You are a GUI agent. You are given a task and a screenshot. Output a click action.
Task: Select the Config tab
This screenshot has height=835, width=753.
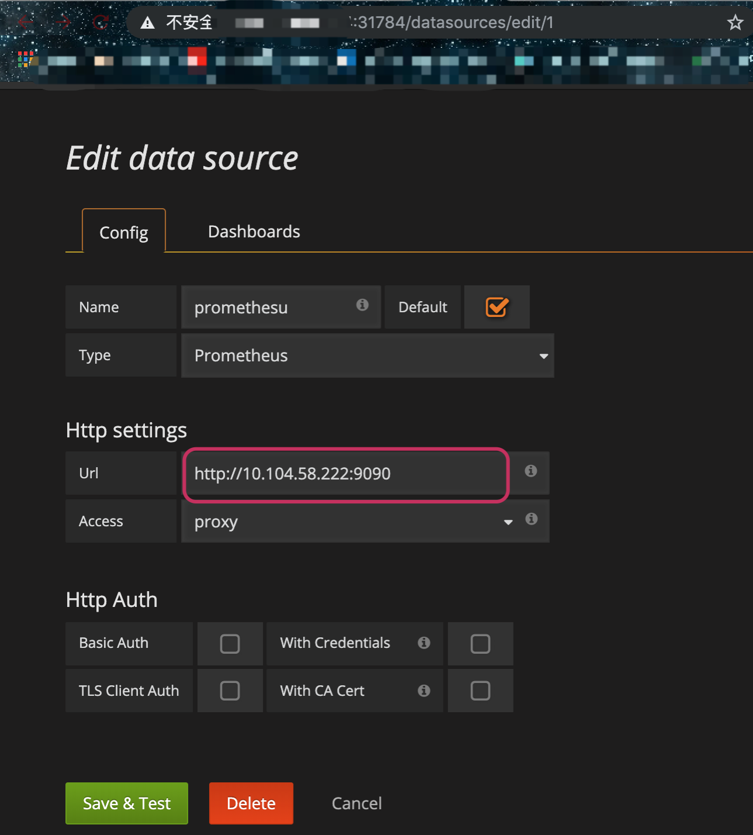tap(124, 232)
